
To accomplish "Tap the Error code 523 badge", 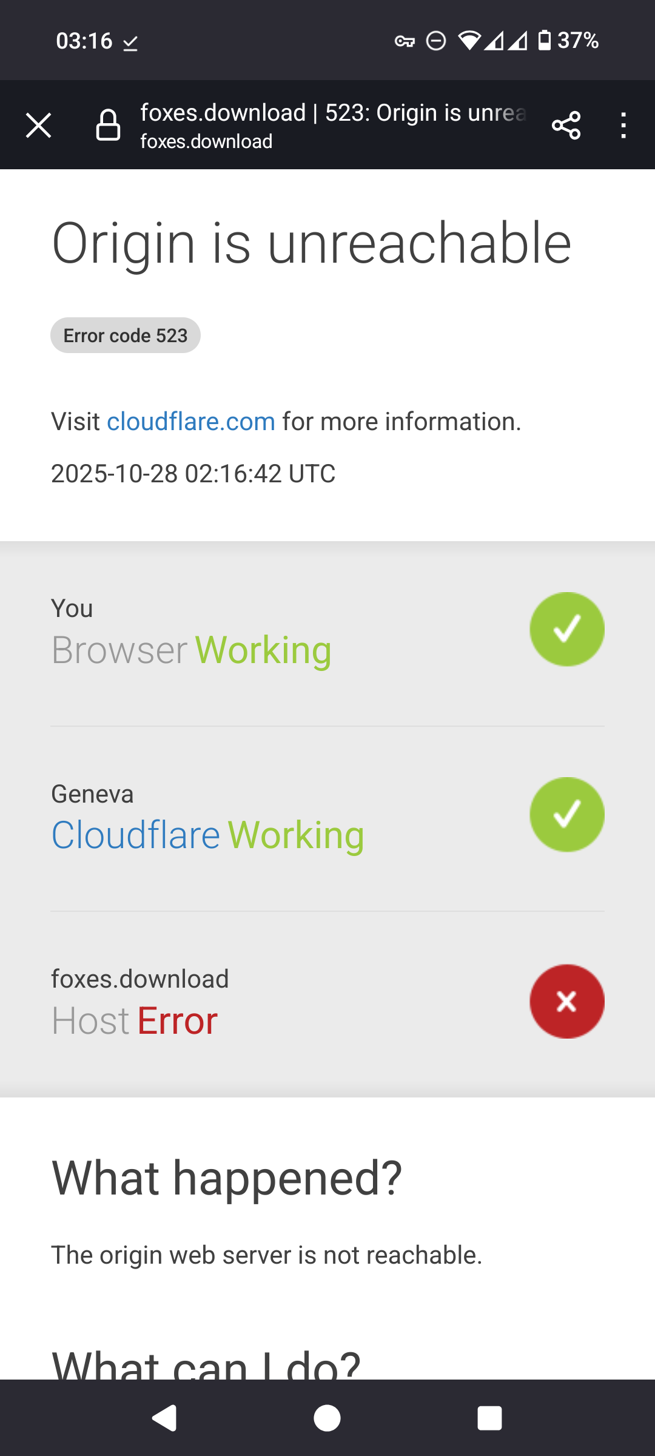I will click(126, 335).
